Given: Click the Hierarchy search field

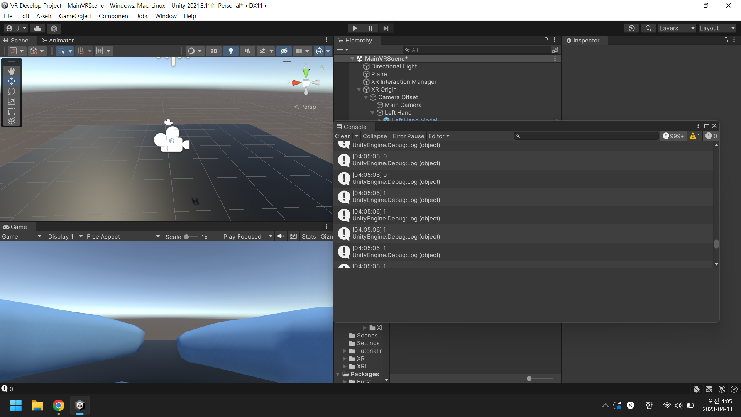Looking at the screenshot, I should pyautogui.click(x=477, y=50).
